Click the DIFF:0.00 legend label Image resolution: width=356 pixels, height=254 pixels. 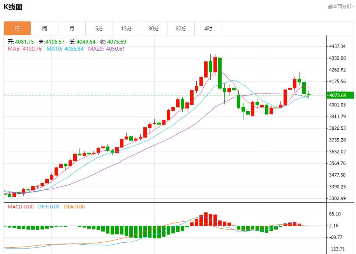tap(49, 207)
